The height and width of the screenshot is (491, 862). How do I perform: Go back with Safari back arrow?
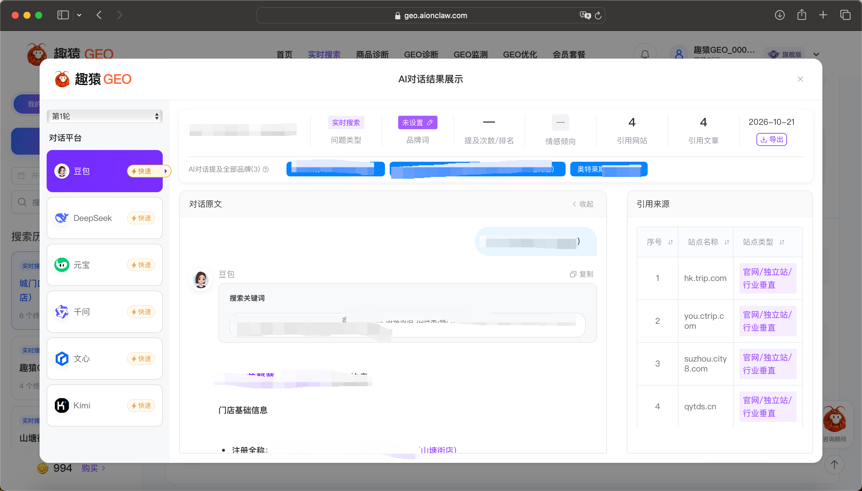(99, 15)
